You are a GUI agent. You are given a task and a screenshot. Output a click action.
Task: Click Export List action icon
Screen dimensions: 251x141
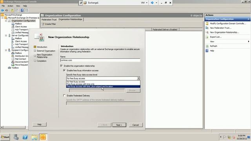point(207,37)
